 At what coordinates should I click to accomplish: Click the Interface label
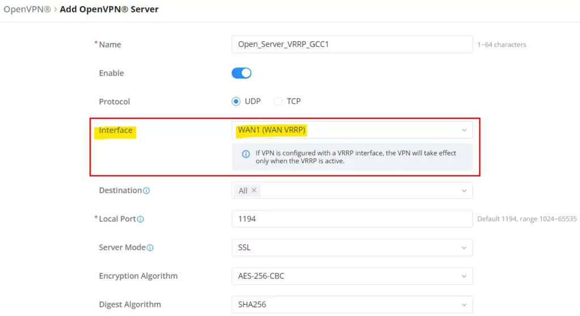(116, 130)
